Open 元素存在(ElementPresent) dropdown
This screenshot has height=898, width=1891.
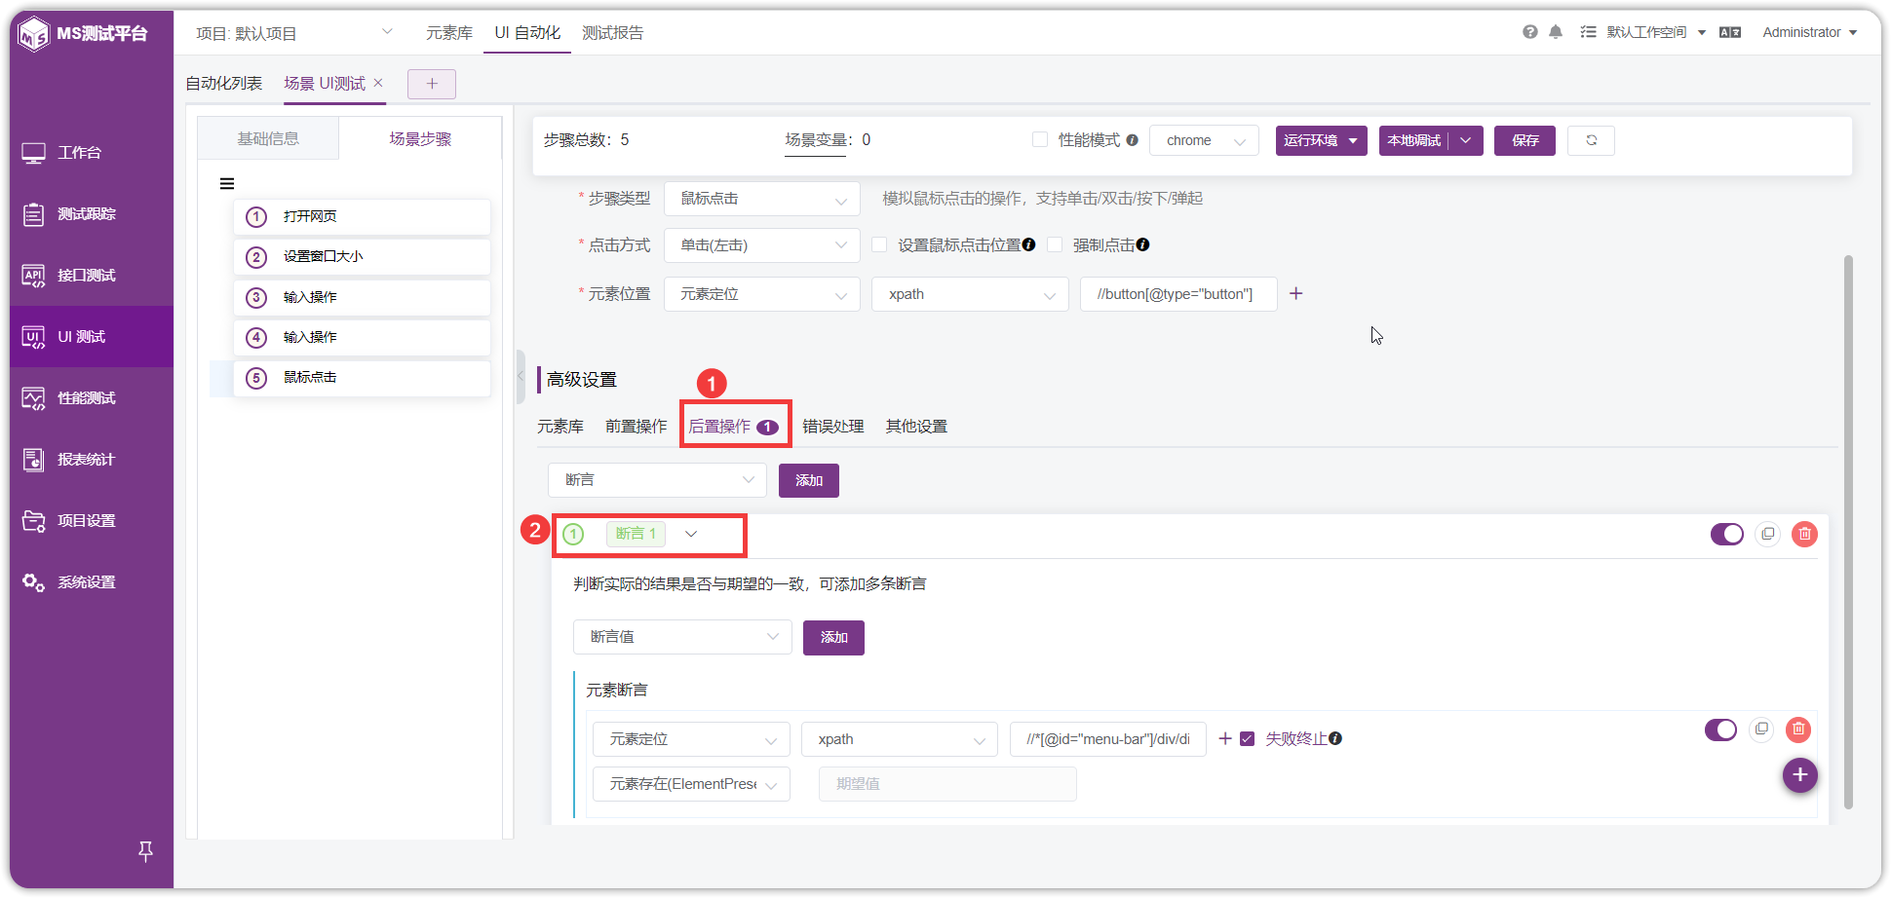click(x=691, y=784)
